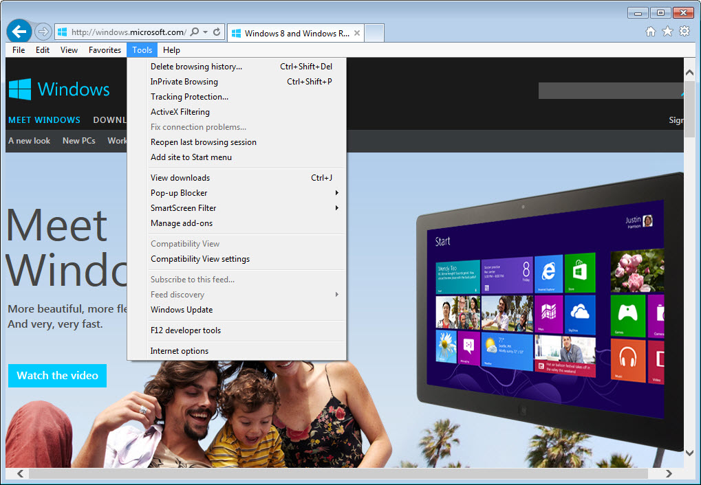701x485 pixels.
Task: Click the purple calendar tile showing 8
Action: (507, 275)
